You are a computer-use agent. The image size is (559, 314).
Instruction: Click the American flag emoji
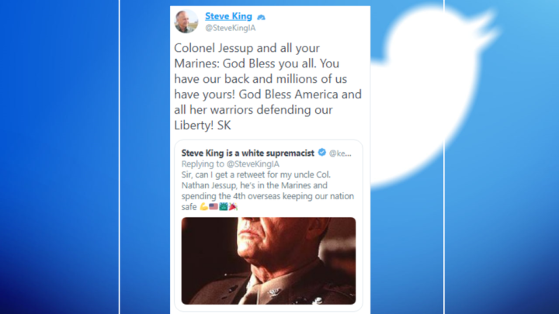tap(214, 206)
